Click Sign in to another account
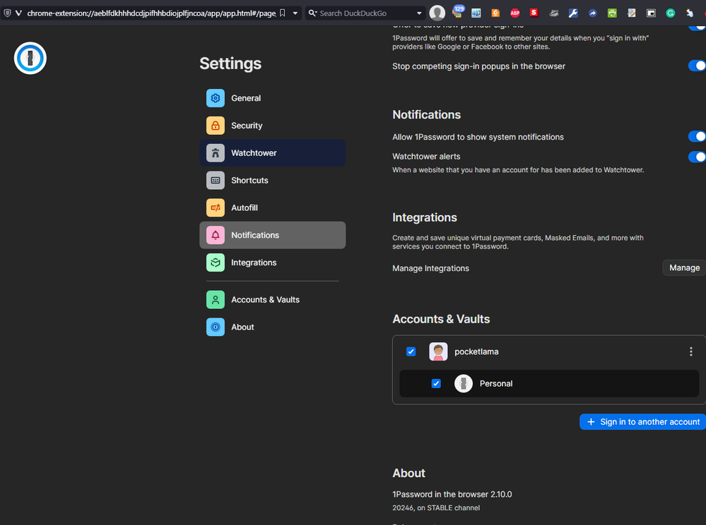Image resolution: width=706 pixels, height=525 pixels. coord(642,421)
